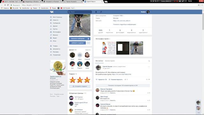Click the Музыка sidebar note icon

tap(51, 35)
